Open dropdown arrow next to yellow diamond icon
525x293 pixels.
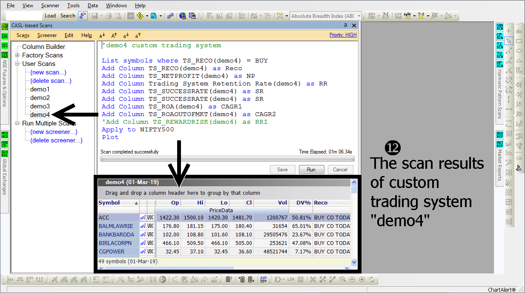coord(147,16)
